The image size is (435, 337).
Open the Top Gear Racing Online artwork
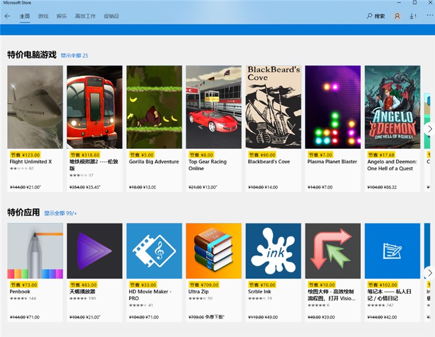(x=214, y=107)
